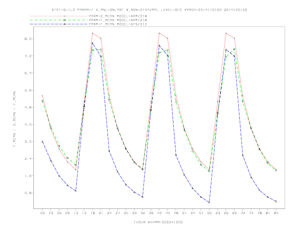Select legend entry PARM=F_MEAN MODEL=NAM/218

point(118,20)
